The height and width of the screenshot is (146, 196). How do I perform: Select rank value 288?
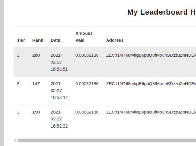point(36,55)
